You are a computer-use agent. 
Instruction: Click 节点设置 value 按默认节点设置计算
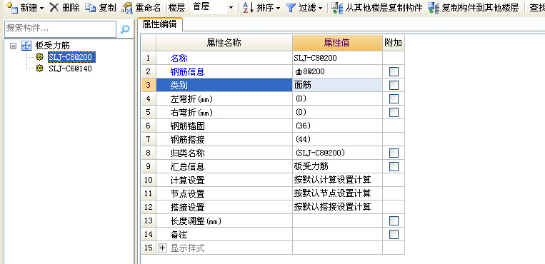[337, 193]
